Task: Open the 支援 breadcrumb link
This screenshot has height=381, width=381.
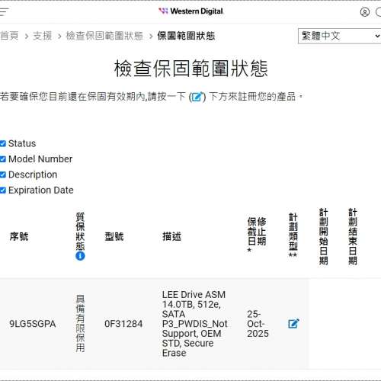Action: tap(43, 36)
